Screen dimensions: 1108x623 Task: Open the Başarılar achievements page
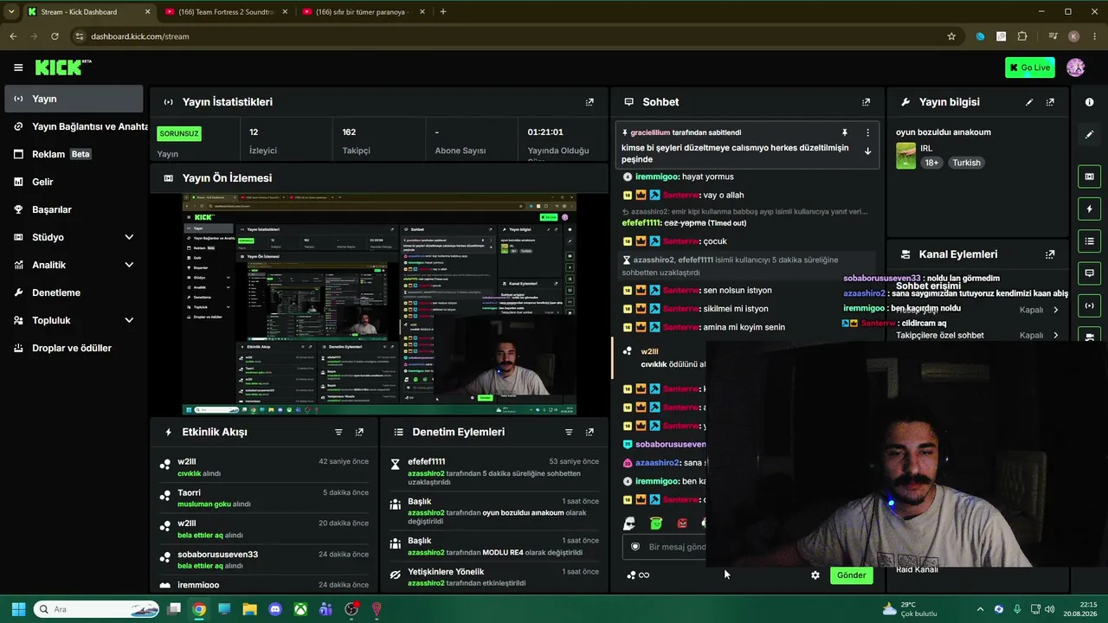click(74, 209)
